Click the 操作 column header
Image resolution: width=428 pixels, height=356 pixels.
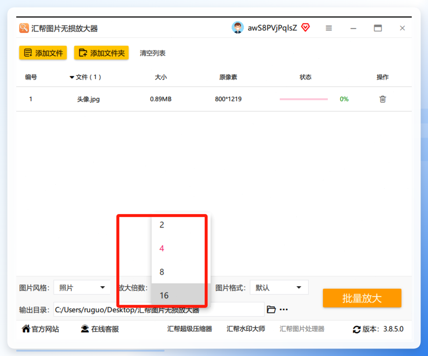[x=382, y=77]
